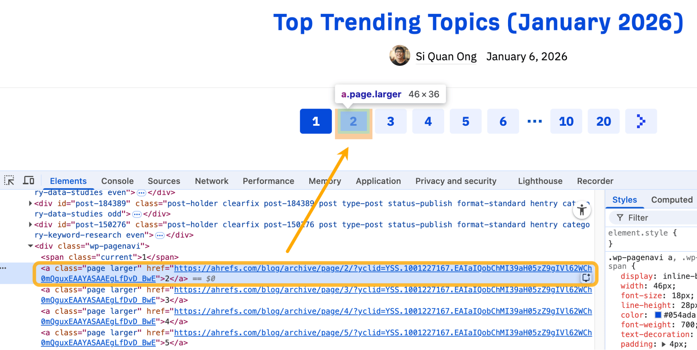
Task: Go to pagination page 3
Action: point(391,121)
